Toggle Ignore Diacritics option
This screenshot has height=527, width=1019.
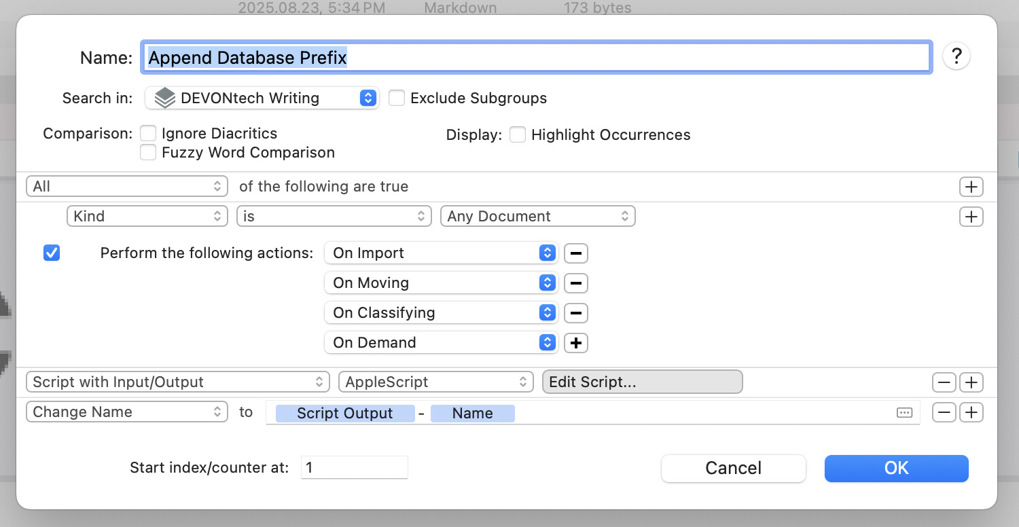pyautogui.click(x=148, y=133)
